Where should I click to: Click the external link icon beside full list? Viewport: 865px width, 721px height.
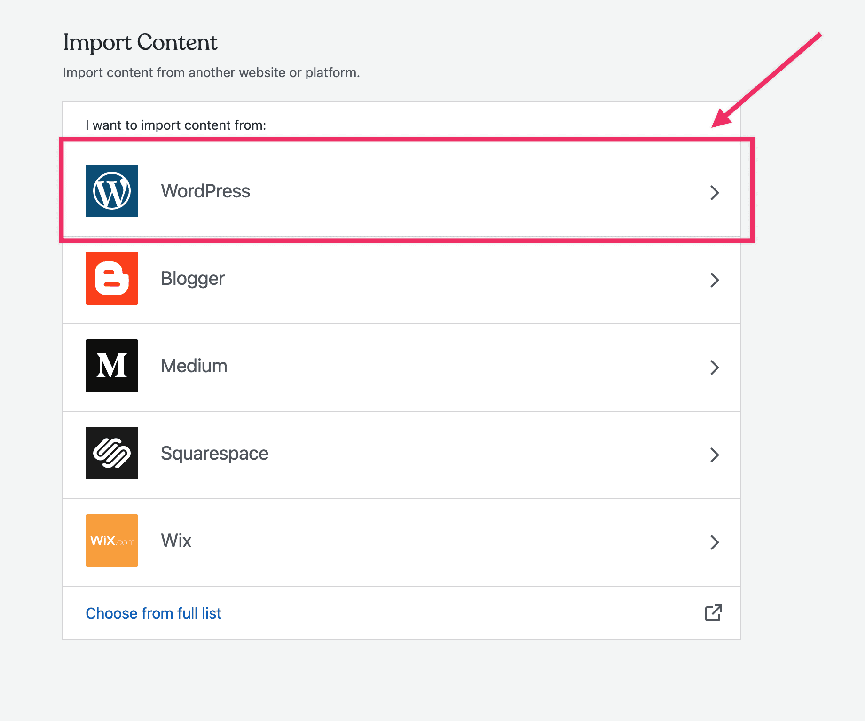[x=713, y=613]
